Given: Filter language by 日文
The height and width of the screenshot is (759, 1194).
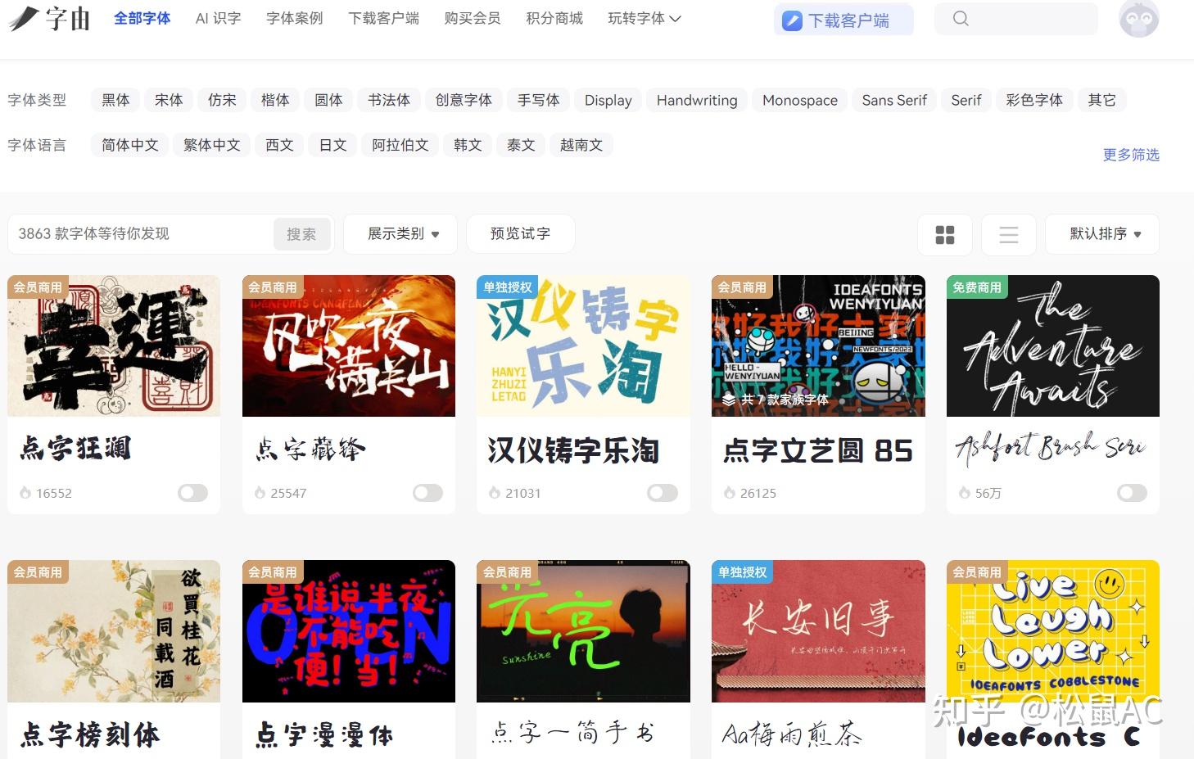Looking at the screenshot, I should pyautogui.click(x=332, y=145).
